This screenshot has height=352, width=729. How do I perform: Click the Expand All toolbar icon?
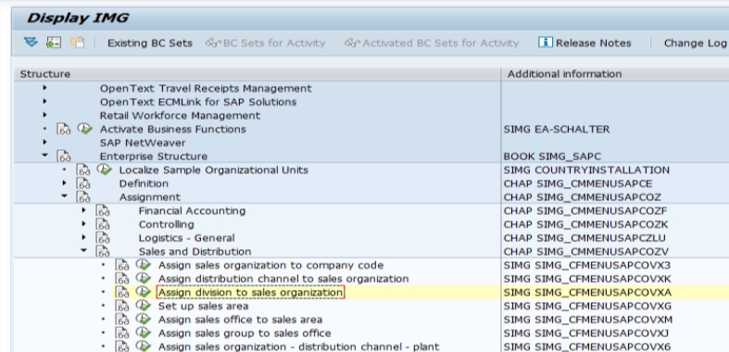point(31,43)
